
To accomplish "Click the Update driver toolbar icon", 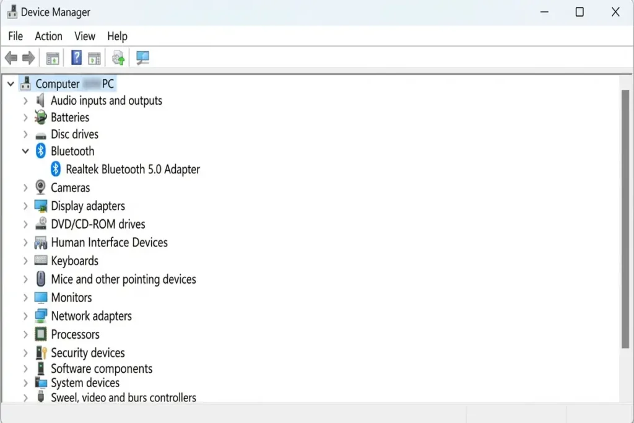I will coord(118,58).
